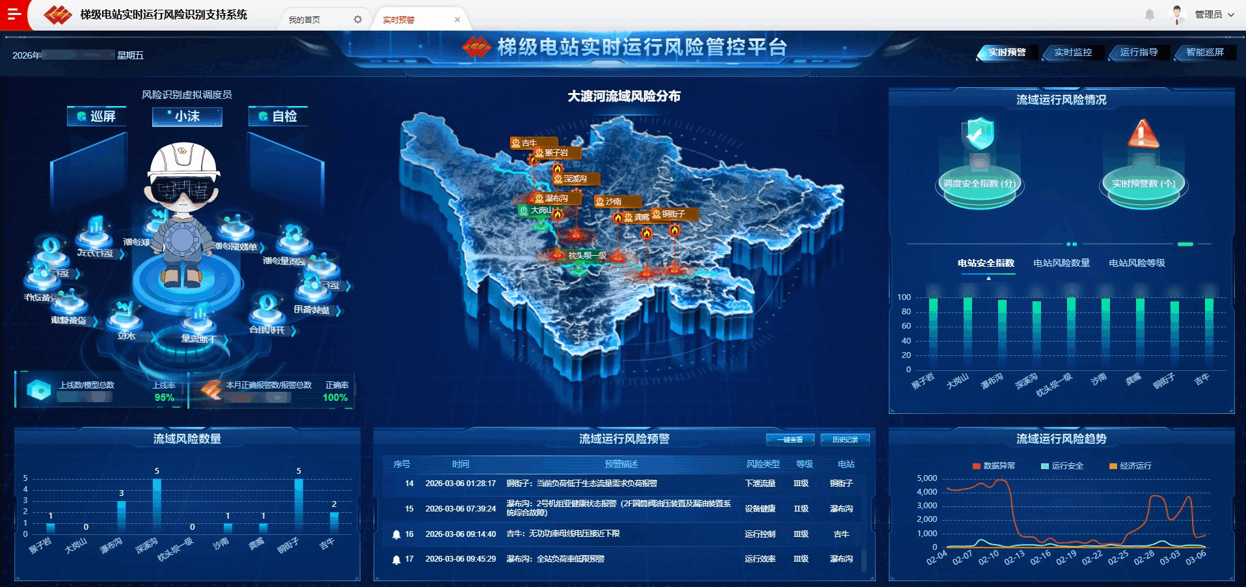This screenshot has height=587, width=1246.
Task: Close the 实时预警 tab
Action: point(457,20)
